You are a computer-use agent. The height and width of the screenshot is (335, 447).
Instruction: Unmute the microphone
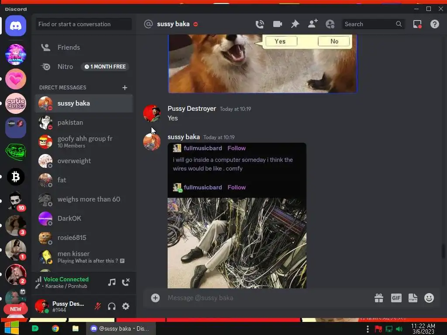coord(97,306)
